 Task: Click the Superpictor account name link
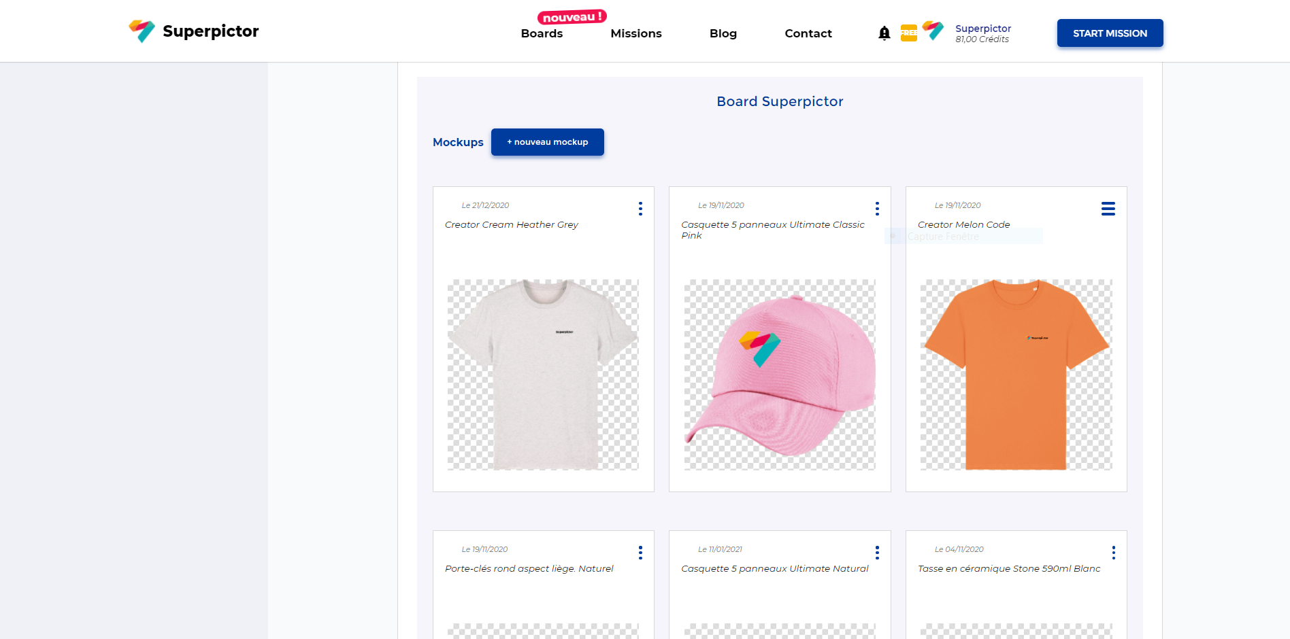pos(983,28)
